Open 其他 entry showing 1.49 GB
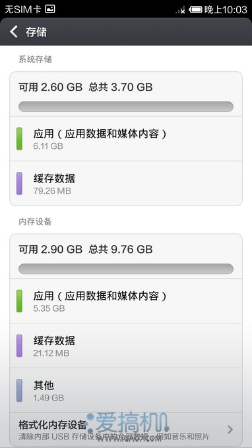 tap(126, 390)
